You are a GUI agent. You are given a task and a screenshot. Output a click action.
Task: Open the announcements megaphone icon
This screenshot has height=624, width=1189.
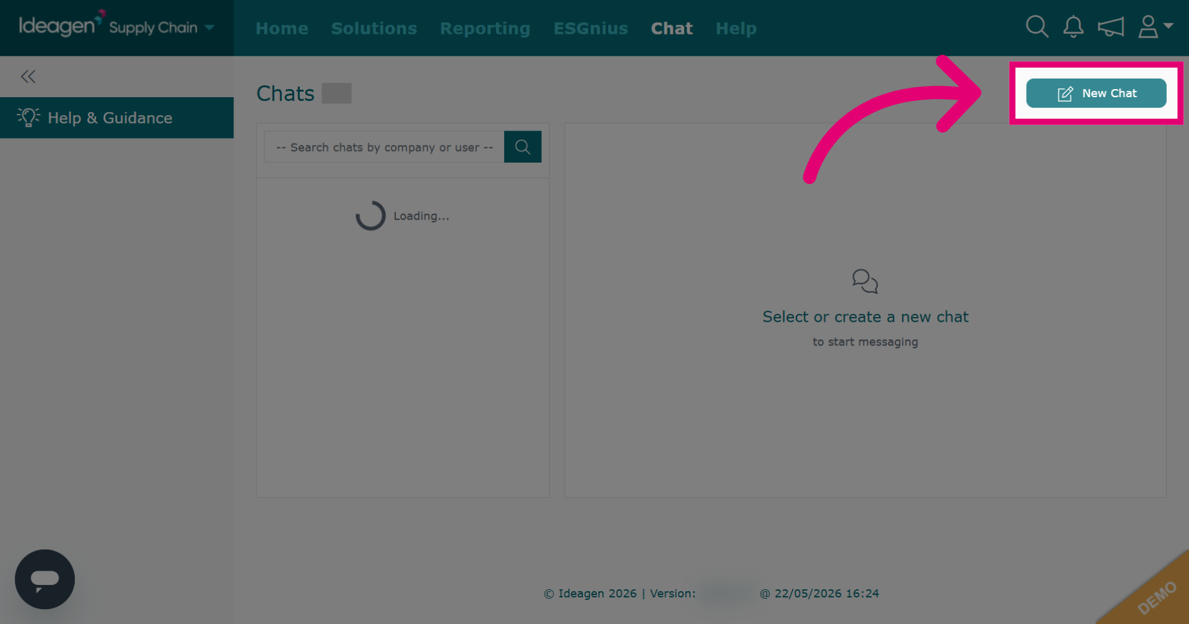(1111, 27)
